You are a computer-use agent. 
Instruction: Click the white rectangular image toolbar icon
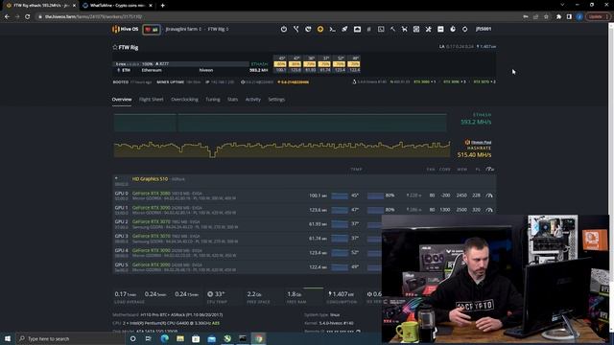(x=357, y=29)
